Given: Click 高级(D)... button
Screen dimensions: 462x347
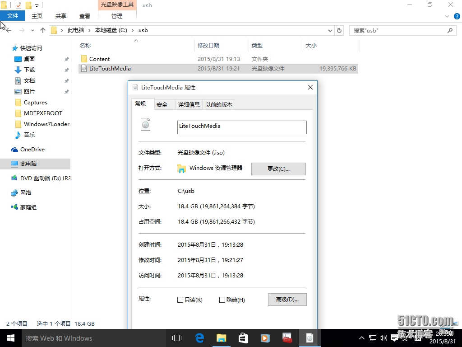Looking at the screenshot, I should [x=287, y=300].
